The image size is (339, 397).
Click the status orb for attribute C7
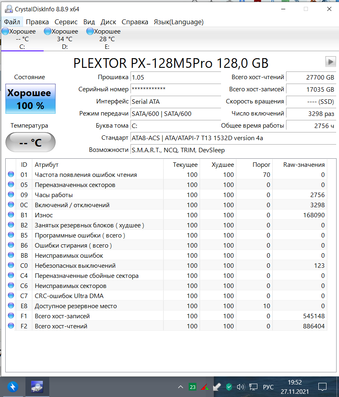coord(11,295)
